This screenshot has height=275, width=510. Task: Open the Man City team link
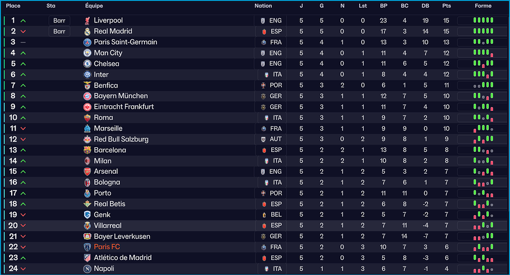tap(108, 53)
